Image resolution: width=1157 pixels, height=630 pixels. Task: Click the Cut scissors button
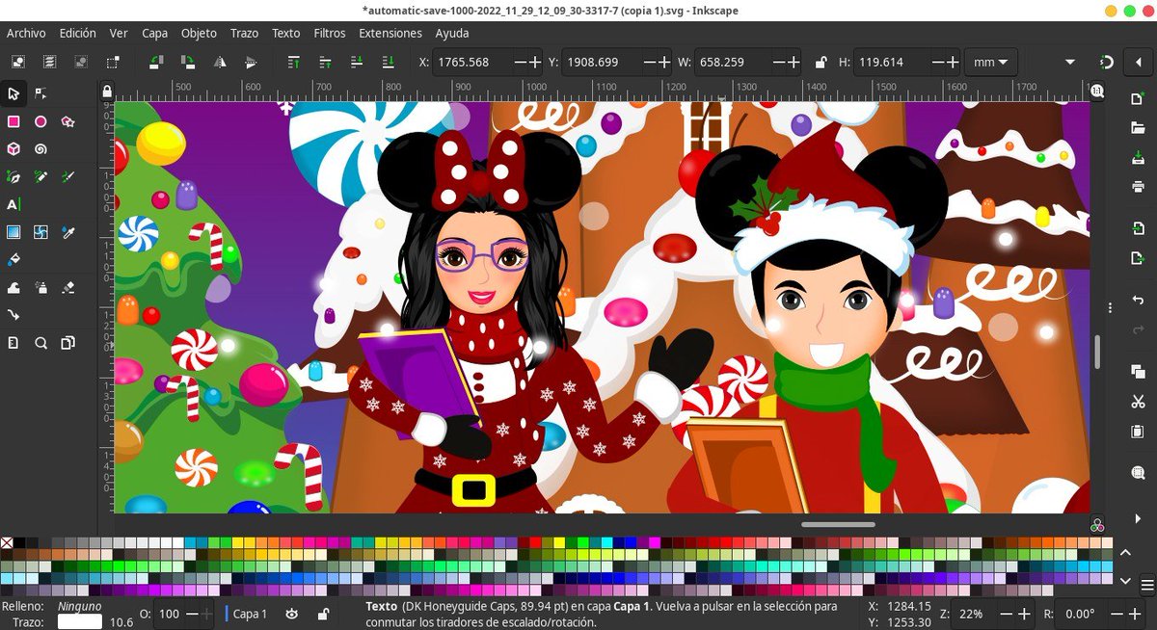1139,402
